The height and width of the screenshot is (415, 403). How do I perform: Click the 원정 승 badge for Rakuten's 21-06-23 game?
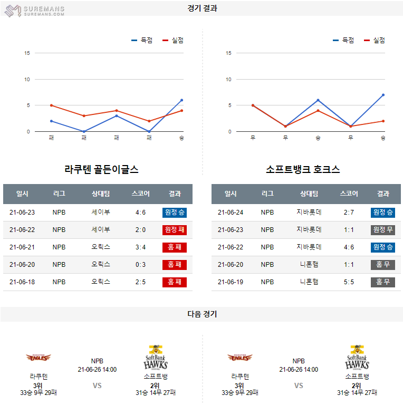point(175,213)
